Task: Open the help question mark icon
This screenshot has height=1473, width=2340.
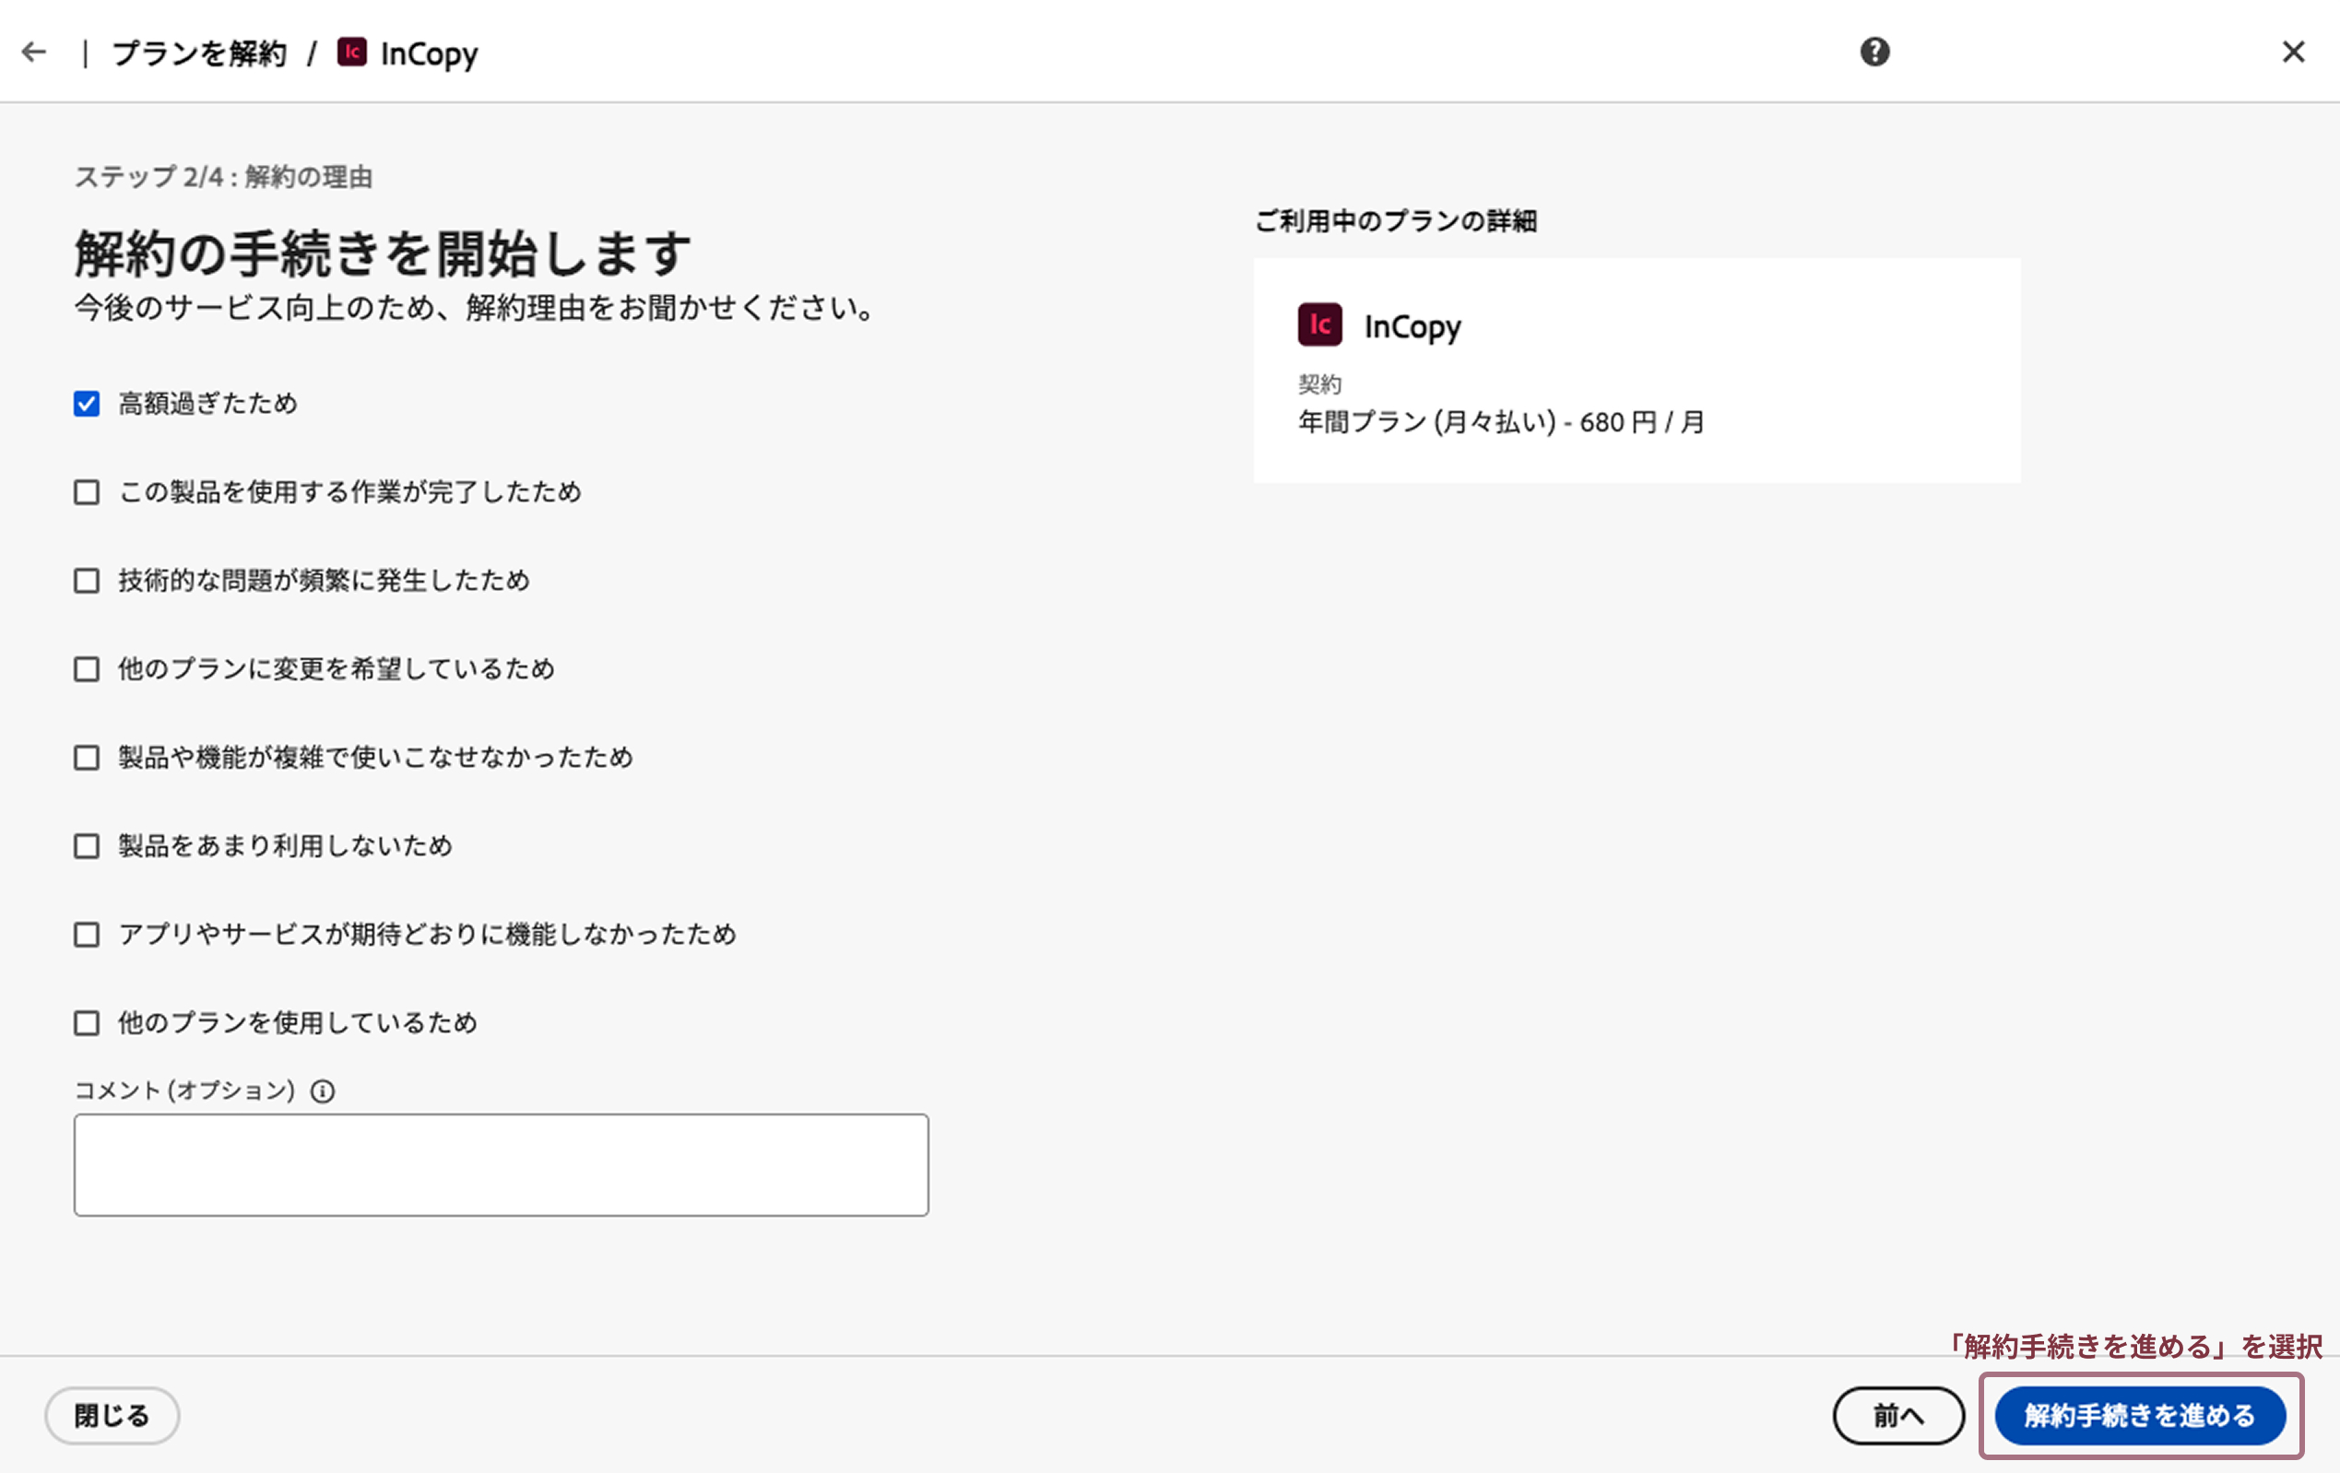Action: (1874, 52)
